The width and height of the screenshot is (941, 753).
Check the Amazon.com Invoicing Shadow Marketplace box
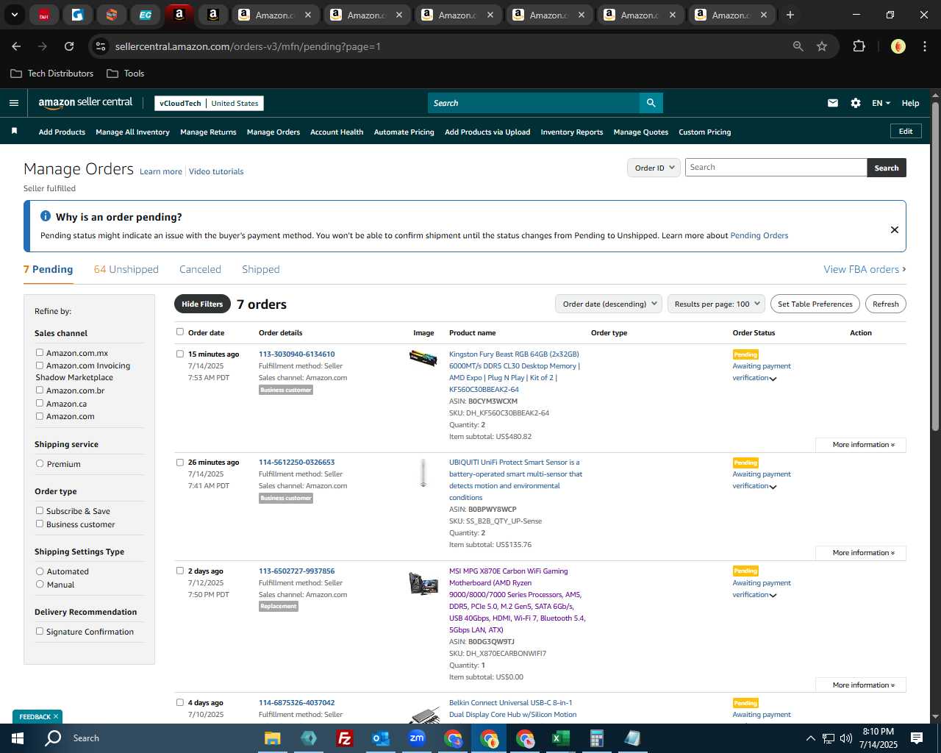click(40, 365)
